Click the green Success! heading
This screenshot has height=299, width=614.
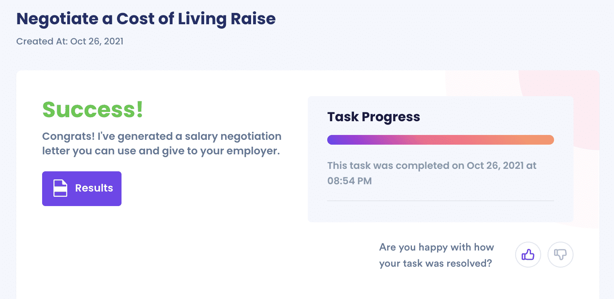coord(93,109)
